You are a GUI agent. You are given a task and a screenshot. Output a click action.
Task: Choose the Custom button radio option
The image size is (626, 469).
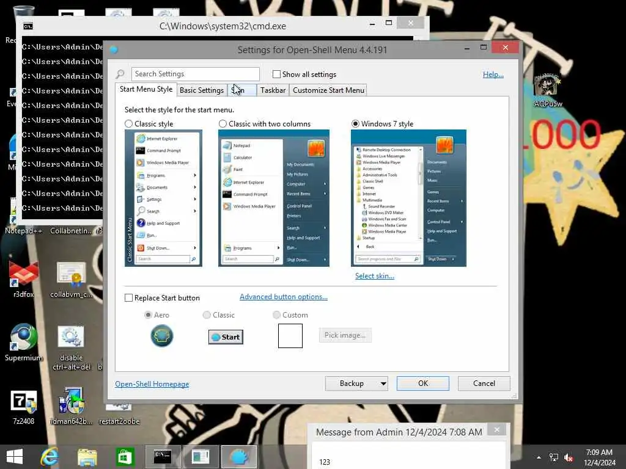tap(276, 314)
